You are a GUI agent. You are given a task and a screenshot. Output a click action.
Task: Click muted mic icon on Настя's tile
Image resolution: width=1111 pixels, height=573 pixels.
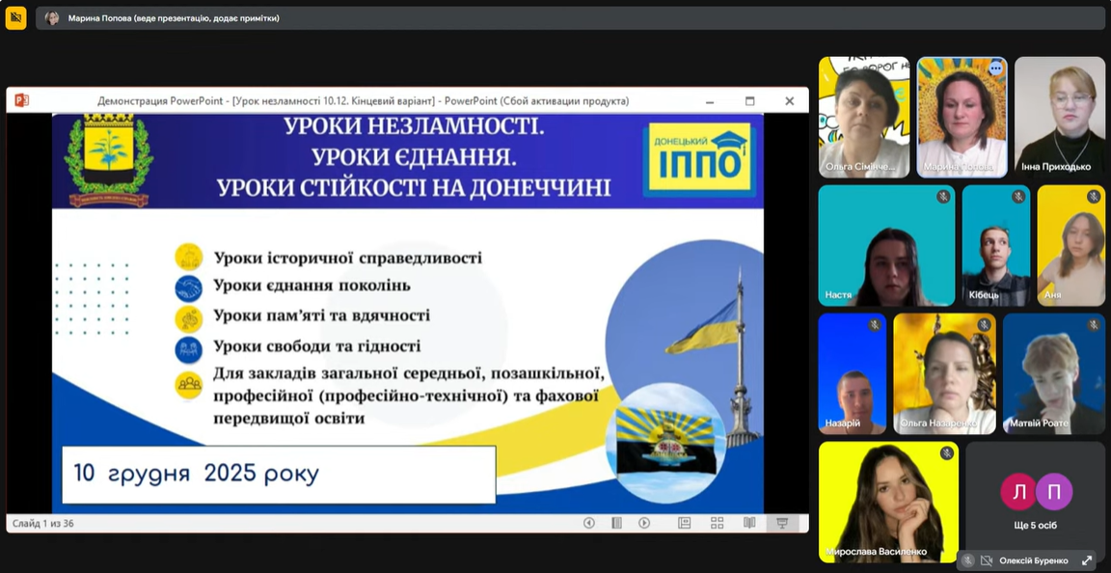point(943,197)
